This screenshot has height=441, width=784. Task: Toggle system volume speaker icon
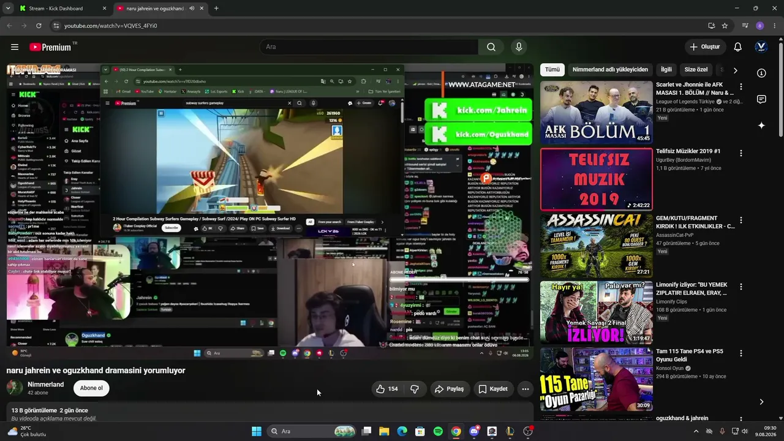[745, 431]
